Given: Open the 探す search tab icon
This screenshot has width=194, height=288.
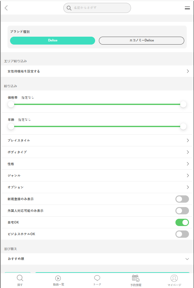Looking at the screenshot, I should (x=20, y=278).
